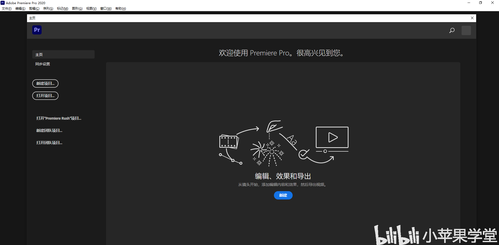Close the 主页 home dialog
Screen dimensions: 499x245
[x=472, y=18]
